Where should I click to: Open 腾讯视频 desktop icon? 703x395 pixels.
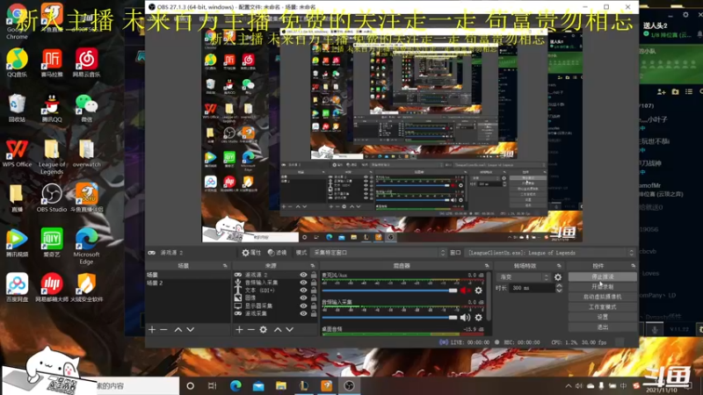pos(17,242)
